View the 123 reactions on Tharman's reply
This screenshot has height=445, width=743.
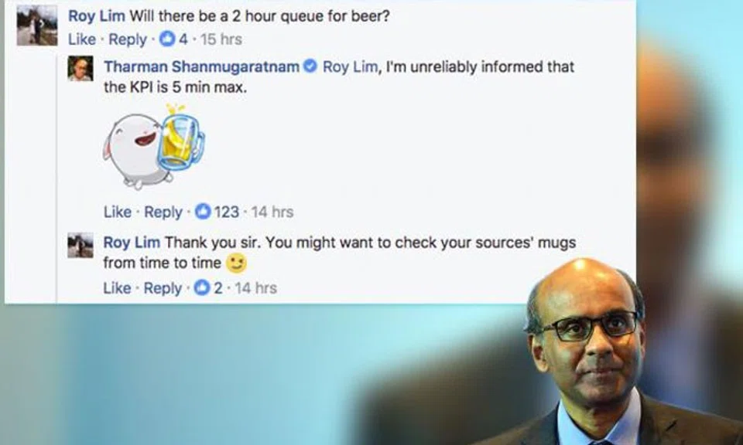pyautogui.click(x=217, y=212)
